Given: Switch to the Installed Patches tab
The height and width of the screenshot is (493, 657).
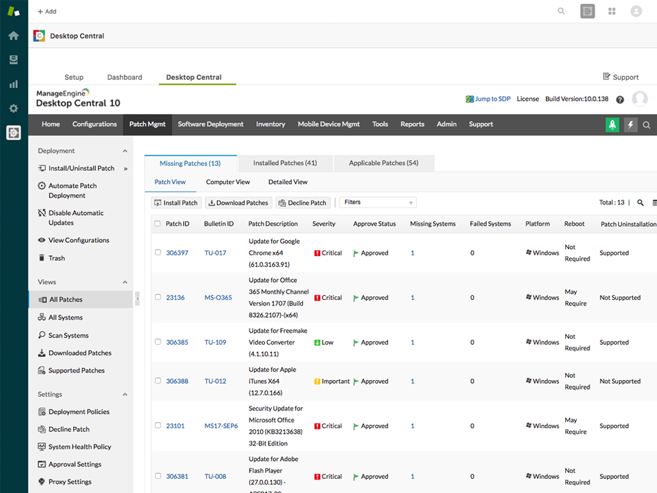Looking at the screenshot, I should (285, 163).
